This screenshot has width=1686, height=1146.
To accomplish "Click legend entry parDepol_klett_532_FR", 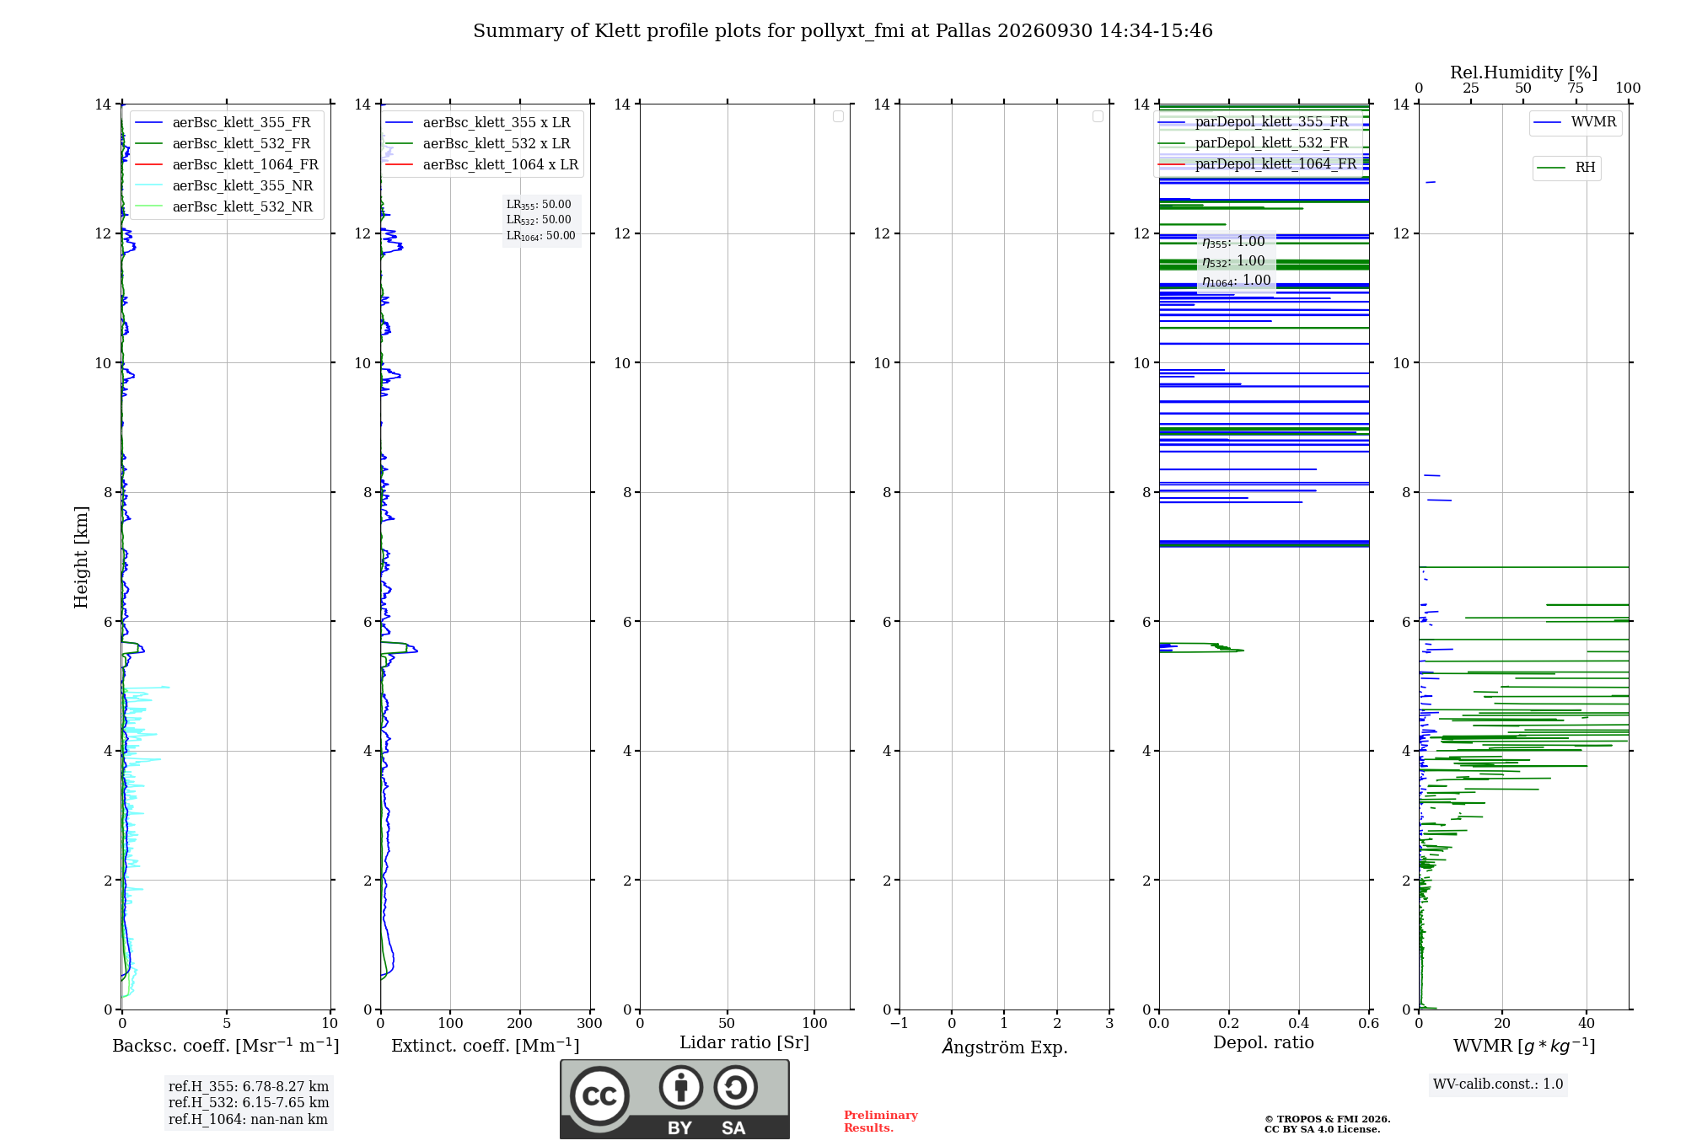I will point(1254,142).
